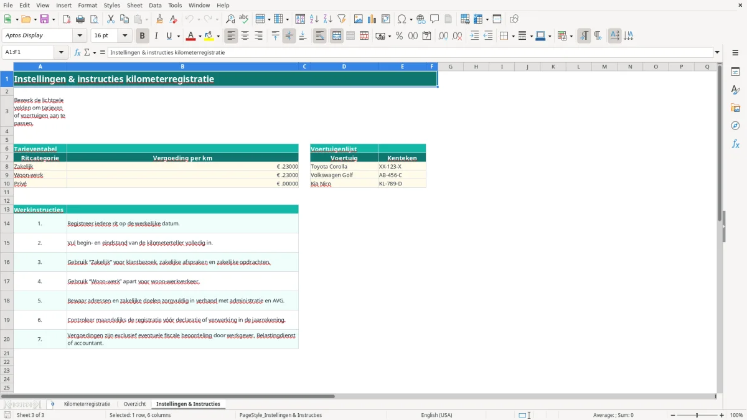Open sidebar Navigator compass icon
Screen dimensions: 747x420
[x=735, y=126]
